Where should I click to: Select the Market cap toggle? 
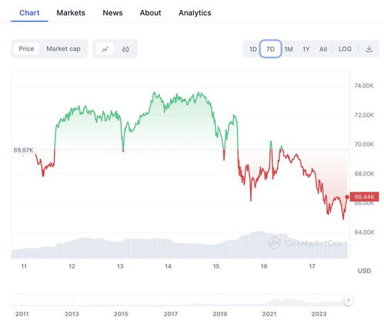tap(63, 48)
